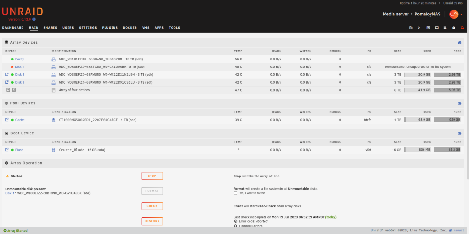Screen dimensions: 469x234
Task: Open the Settings menu
Action: (88, 28)
